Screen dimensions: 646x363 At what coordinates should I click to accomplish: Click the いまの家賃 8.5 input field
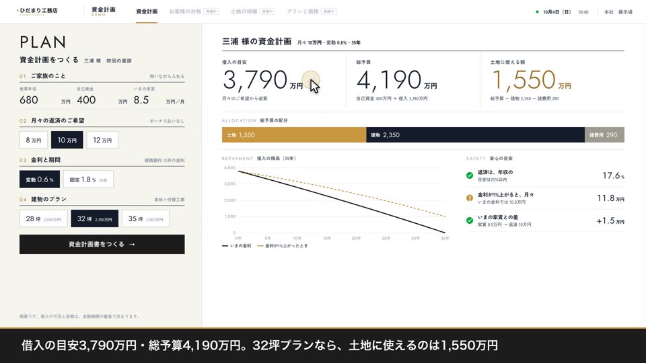click(159, 100)
